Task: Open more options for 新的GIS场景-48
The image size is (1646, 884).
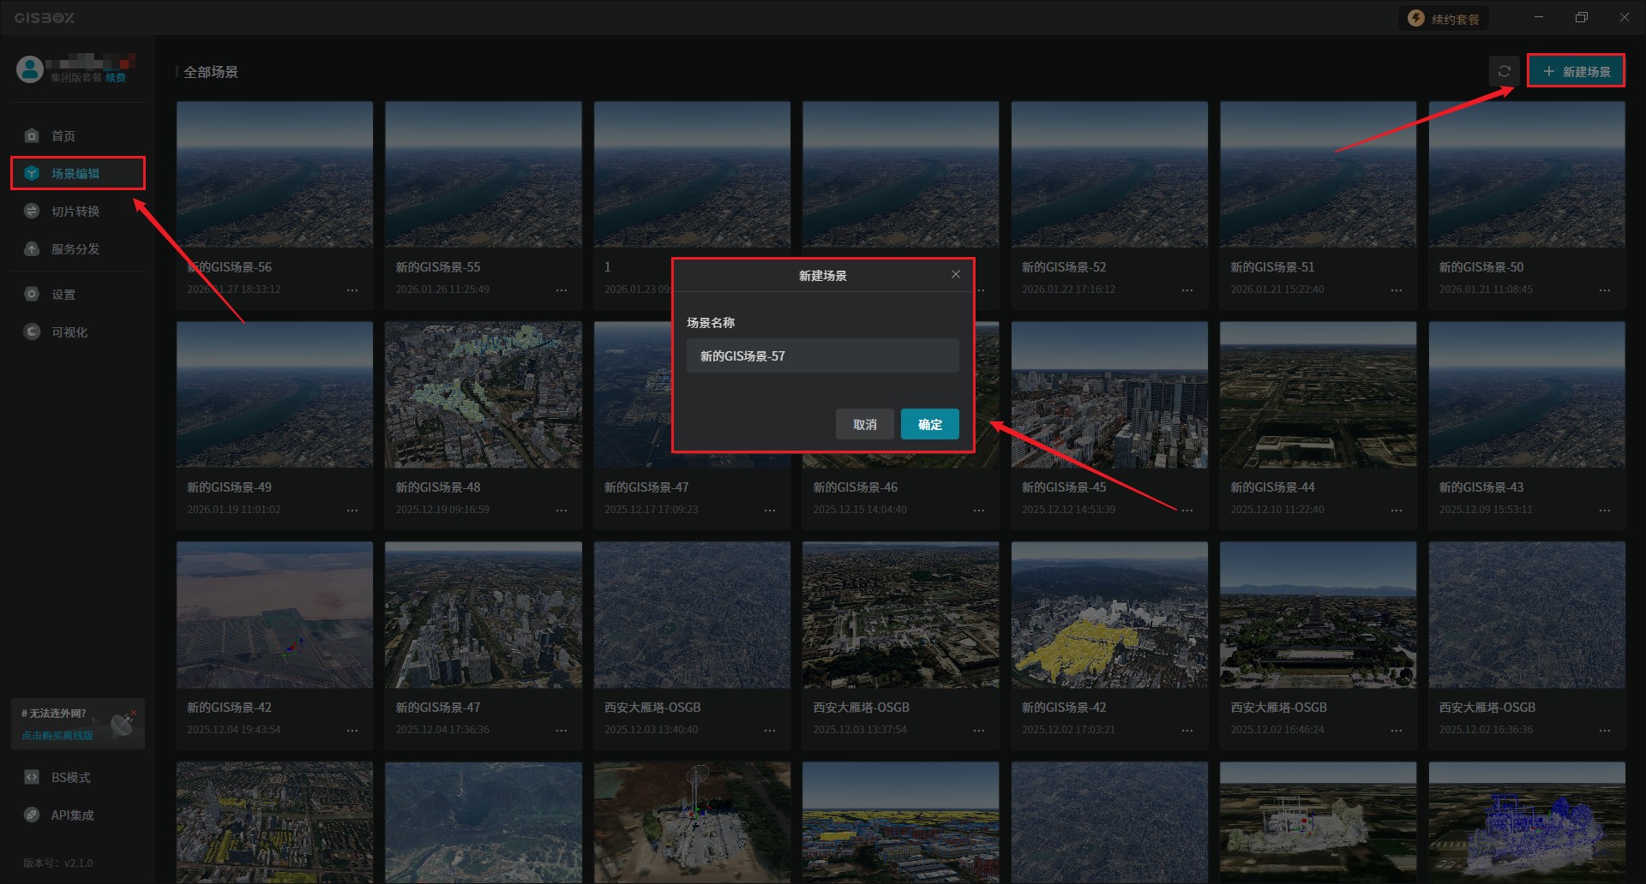Action: tap(562, 511)
